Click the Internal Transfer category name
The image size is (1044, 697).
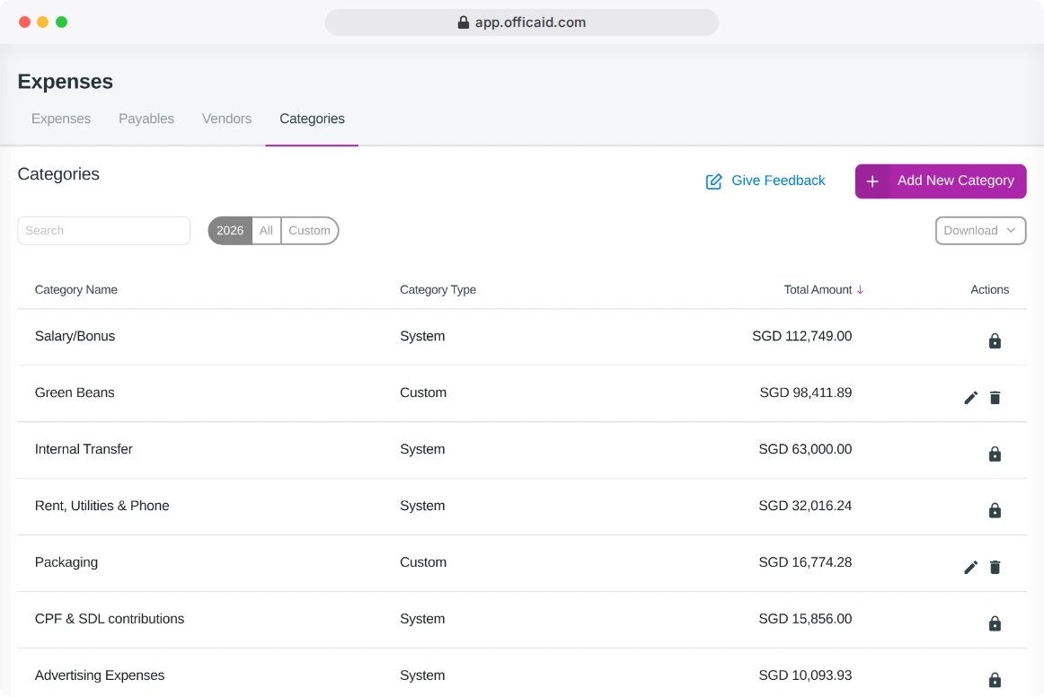click(84, 449)
